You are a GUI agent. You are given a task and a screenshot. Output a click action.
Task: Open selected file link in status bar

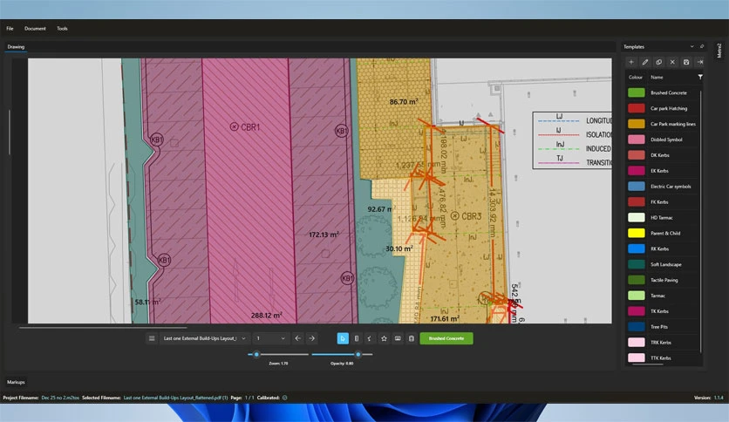[x=175, y=398]
